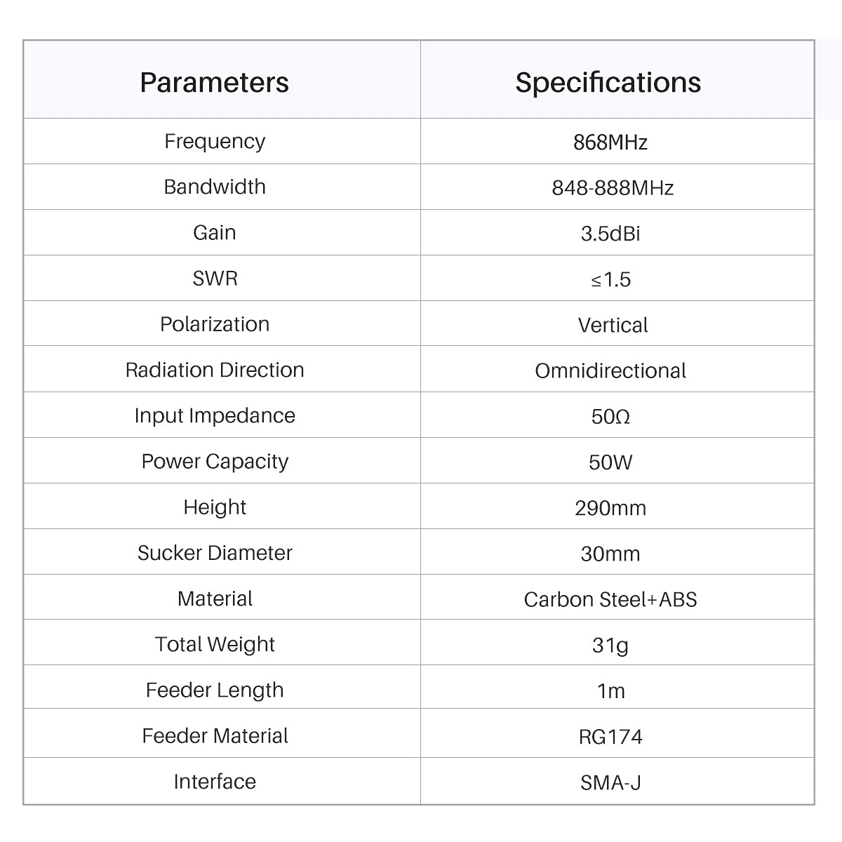The image size is (842, 842).
Task: Click the Vertical polarization value
Action: tap(613, 326)
